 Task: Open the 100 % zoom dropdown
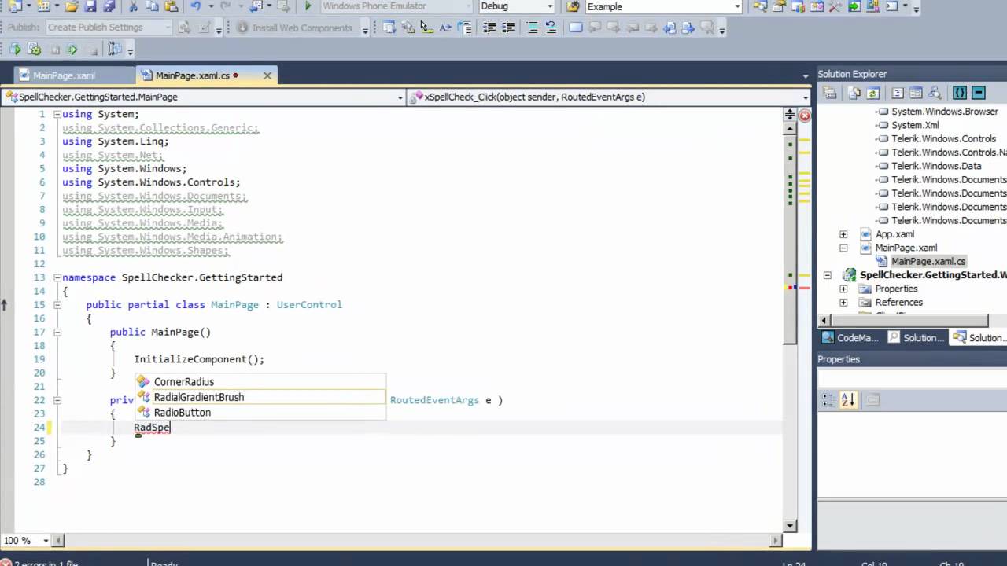[46, 541]
